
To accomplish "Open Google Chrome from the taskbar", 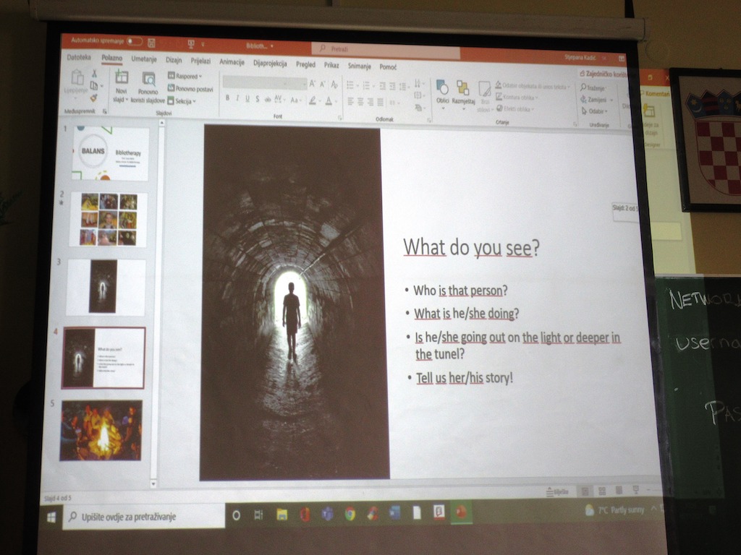I will [x=350, y=514].
